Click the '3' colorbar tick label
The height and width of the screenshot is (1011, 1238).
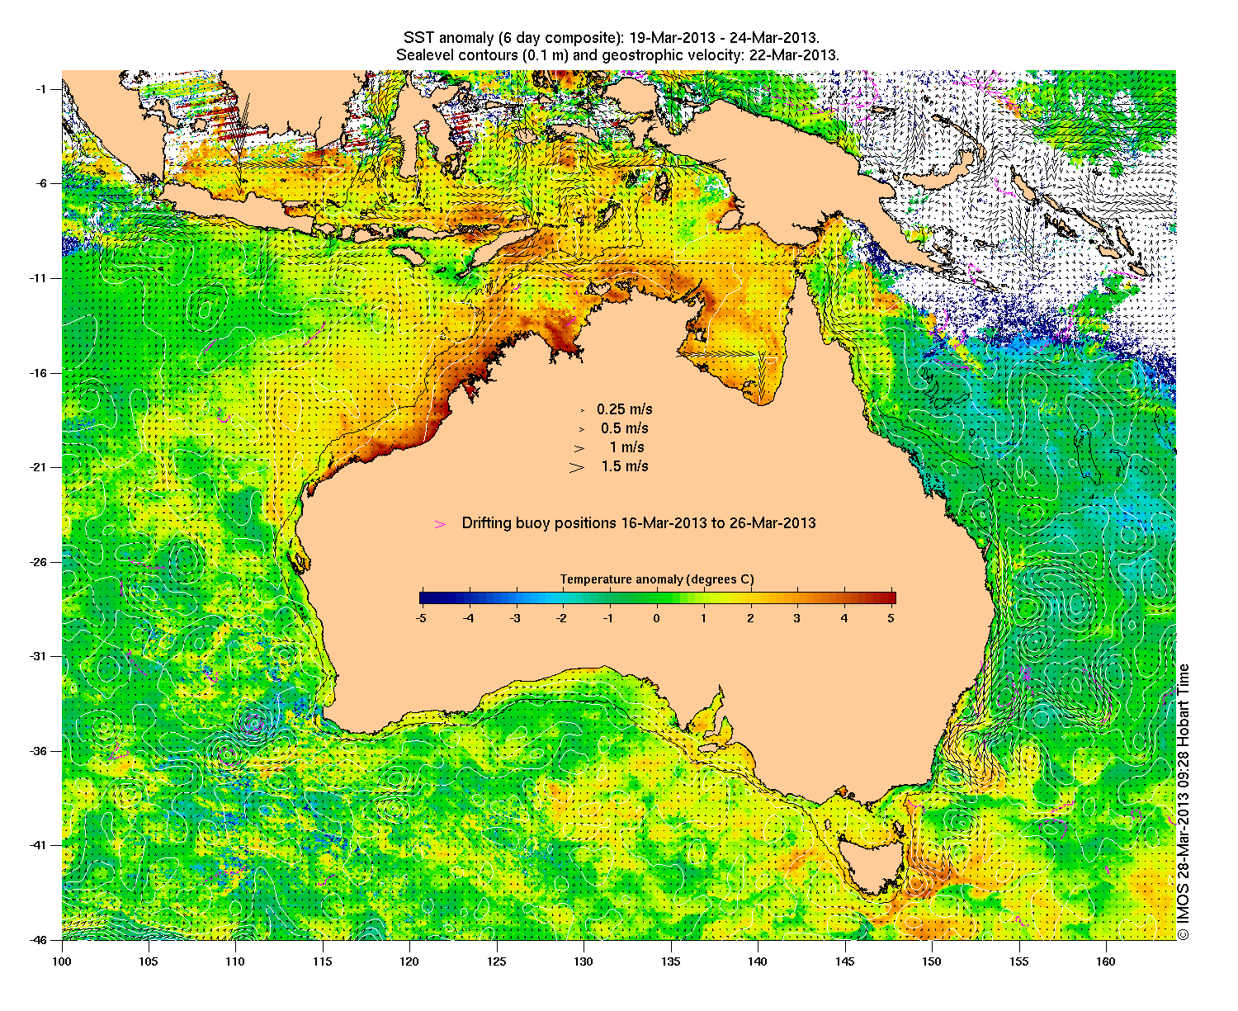coord(797,617)
